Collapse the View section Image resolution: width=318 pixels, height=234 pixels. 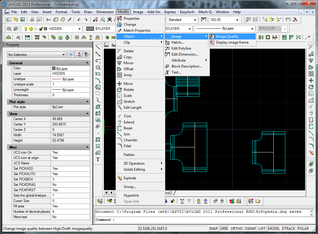coord(87,113)
